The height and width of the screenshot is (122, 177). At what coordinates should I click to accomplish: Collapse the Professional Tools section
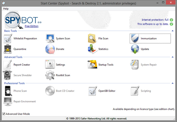tap(173, 83)
